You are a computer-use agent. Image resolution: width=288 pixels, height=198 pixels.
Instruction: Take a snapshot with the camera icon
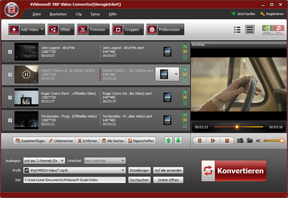coord(240,141)
